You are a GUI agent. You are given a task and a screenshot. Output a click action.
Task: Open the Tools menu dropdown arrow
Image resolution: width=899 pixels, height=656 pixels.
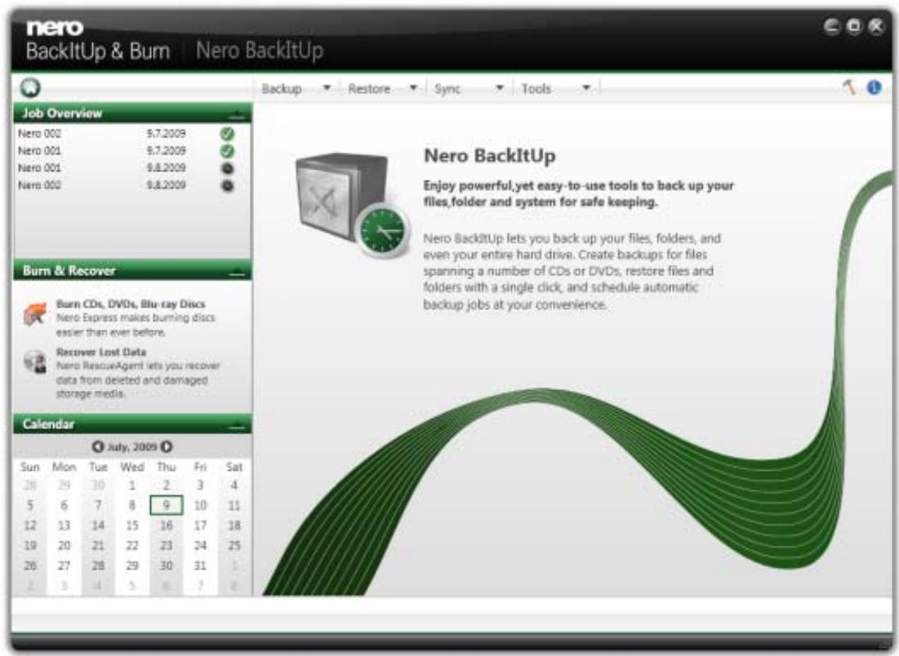(586, 87)
